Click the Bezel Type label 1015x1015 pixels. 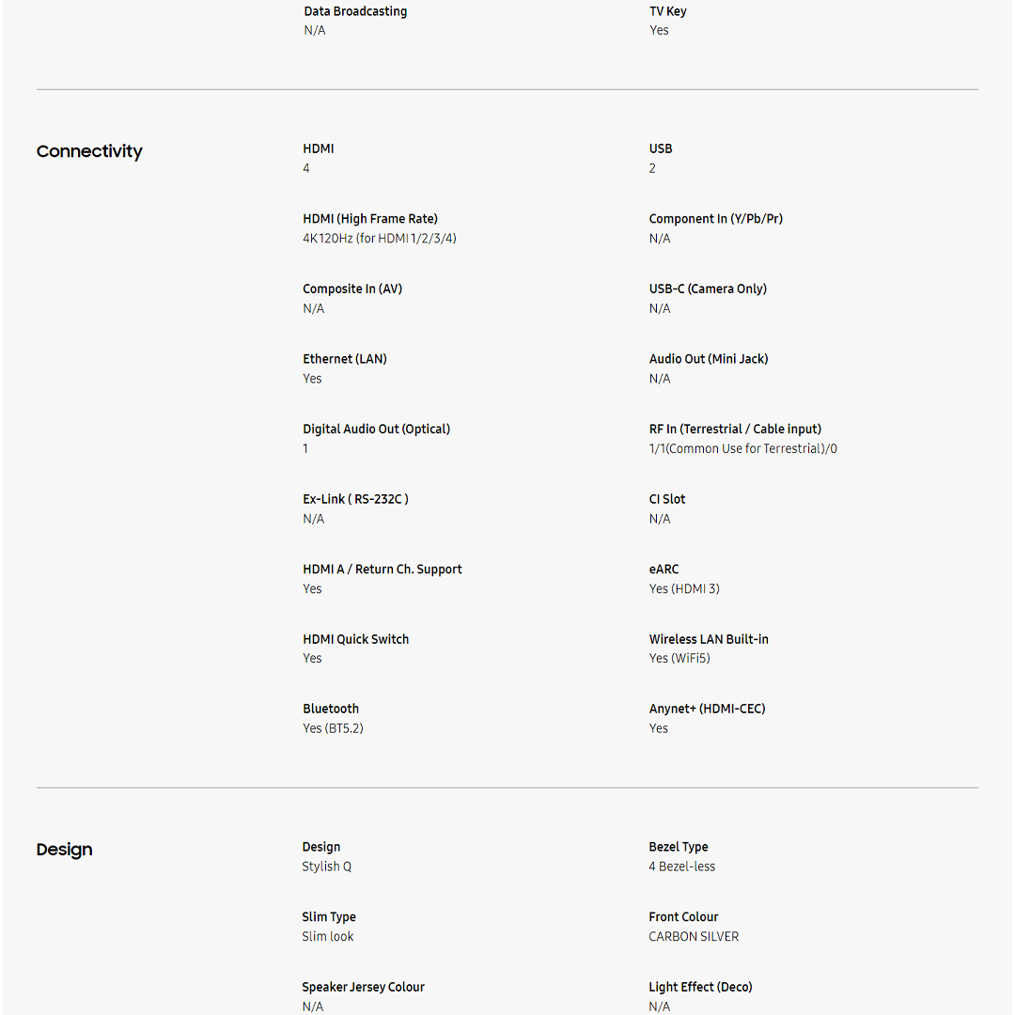tap(679, 847)
